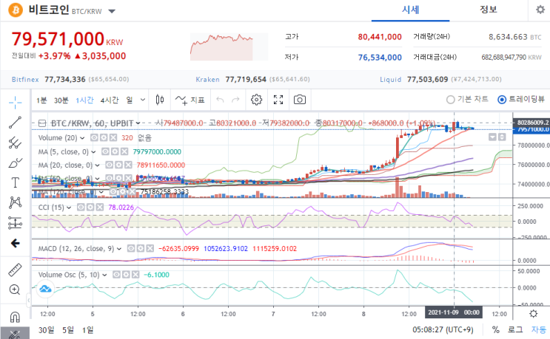Viewport: 550px width, 339px height.
Task: Open the 지표 indicators menu
Action: [190, 100]
